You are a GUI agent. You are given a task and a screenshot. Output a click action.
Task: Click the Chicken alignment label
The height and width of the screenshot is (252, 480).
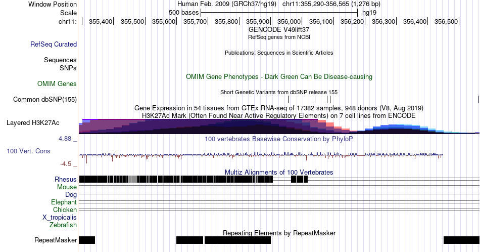65,209
